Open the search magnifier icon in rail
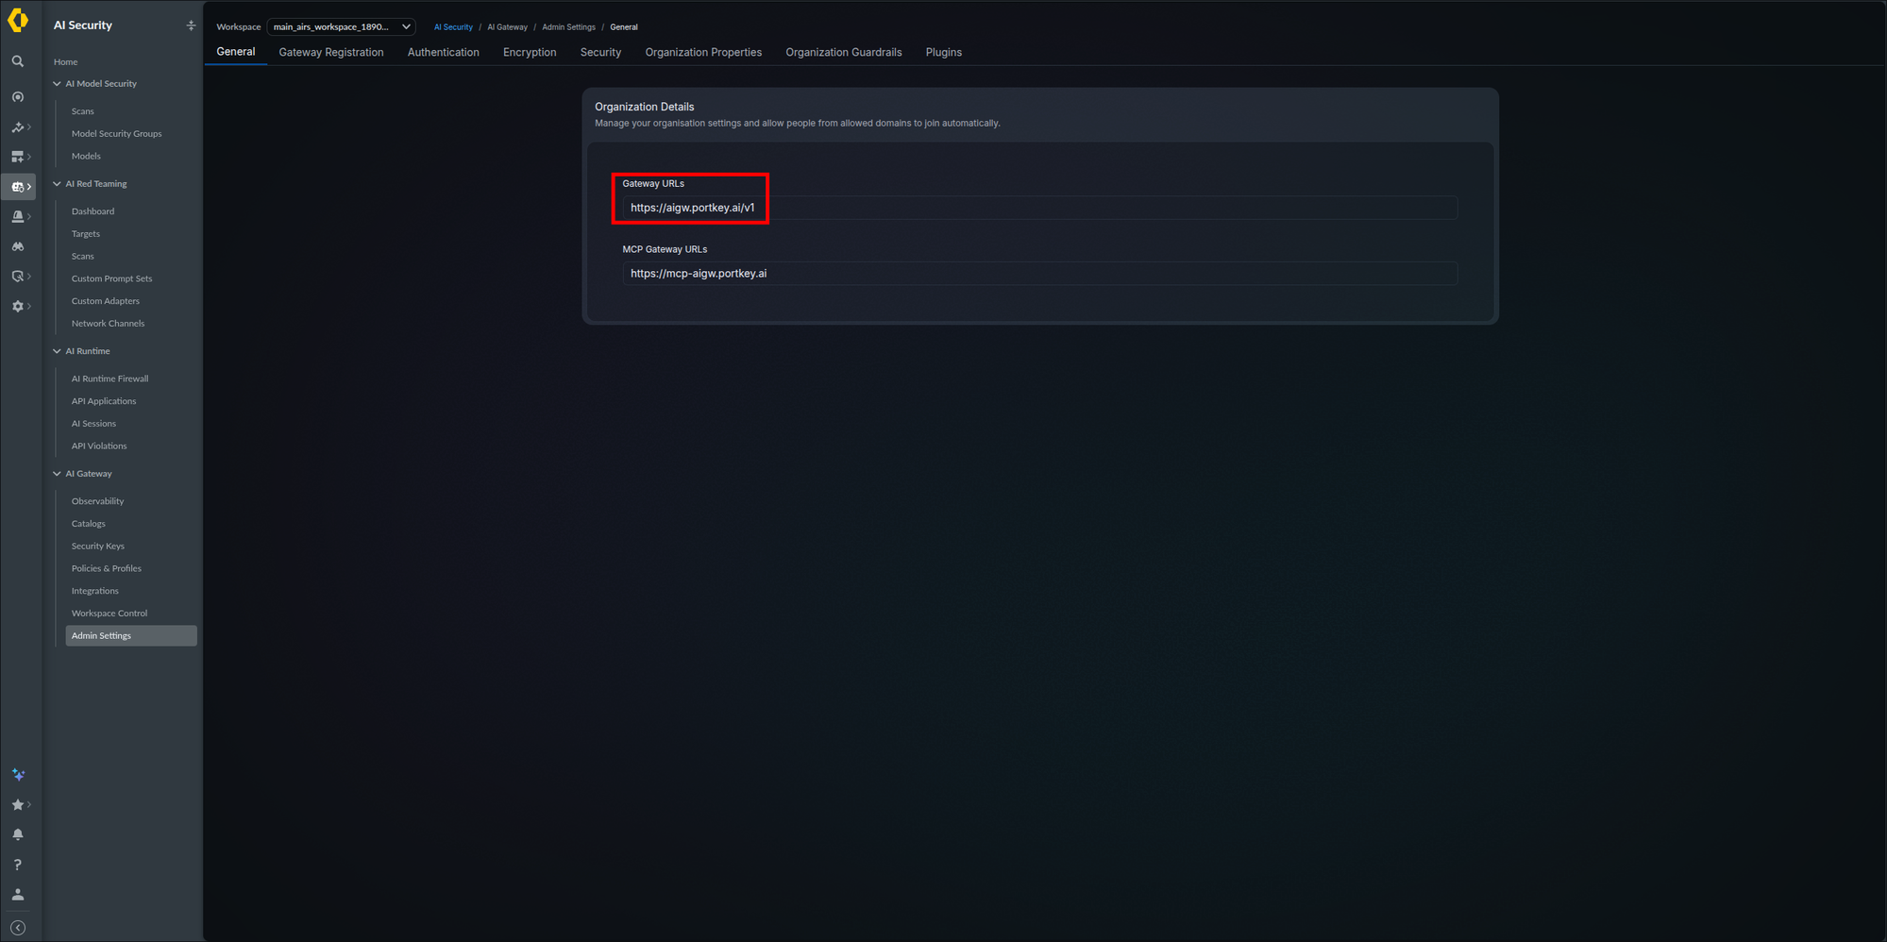Image resolution: width=1887 pixels, height=942 pixels. (x=18, y=61)
